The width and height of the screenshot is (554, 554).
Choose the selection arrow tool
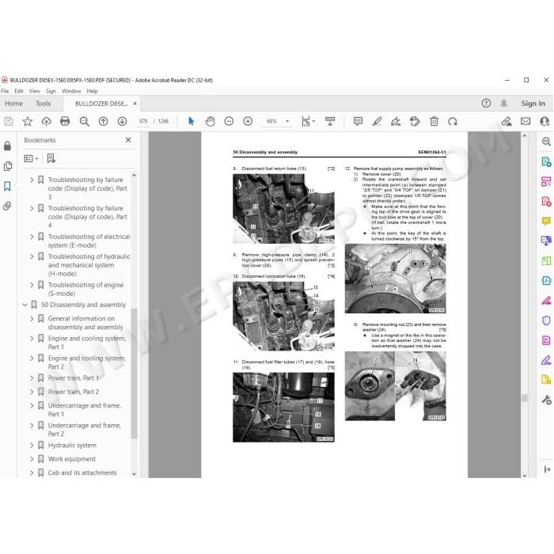pyautogui.click(x=192, y=122)
